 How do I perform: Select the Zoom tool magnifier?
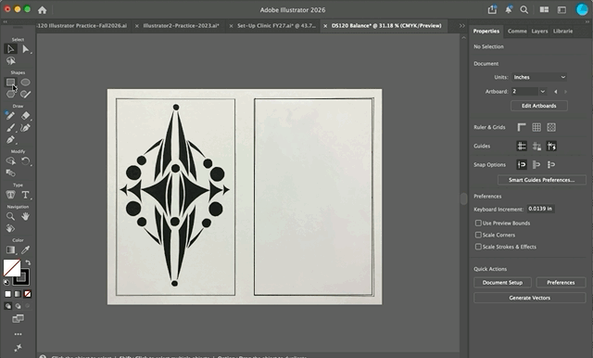[10, 216]
